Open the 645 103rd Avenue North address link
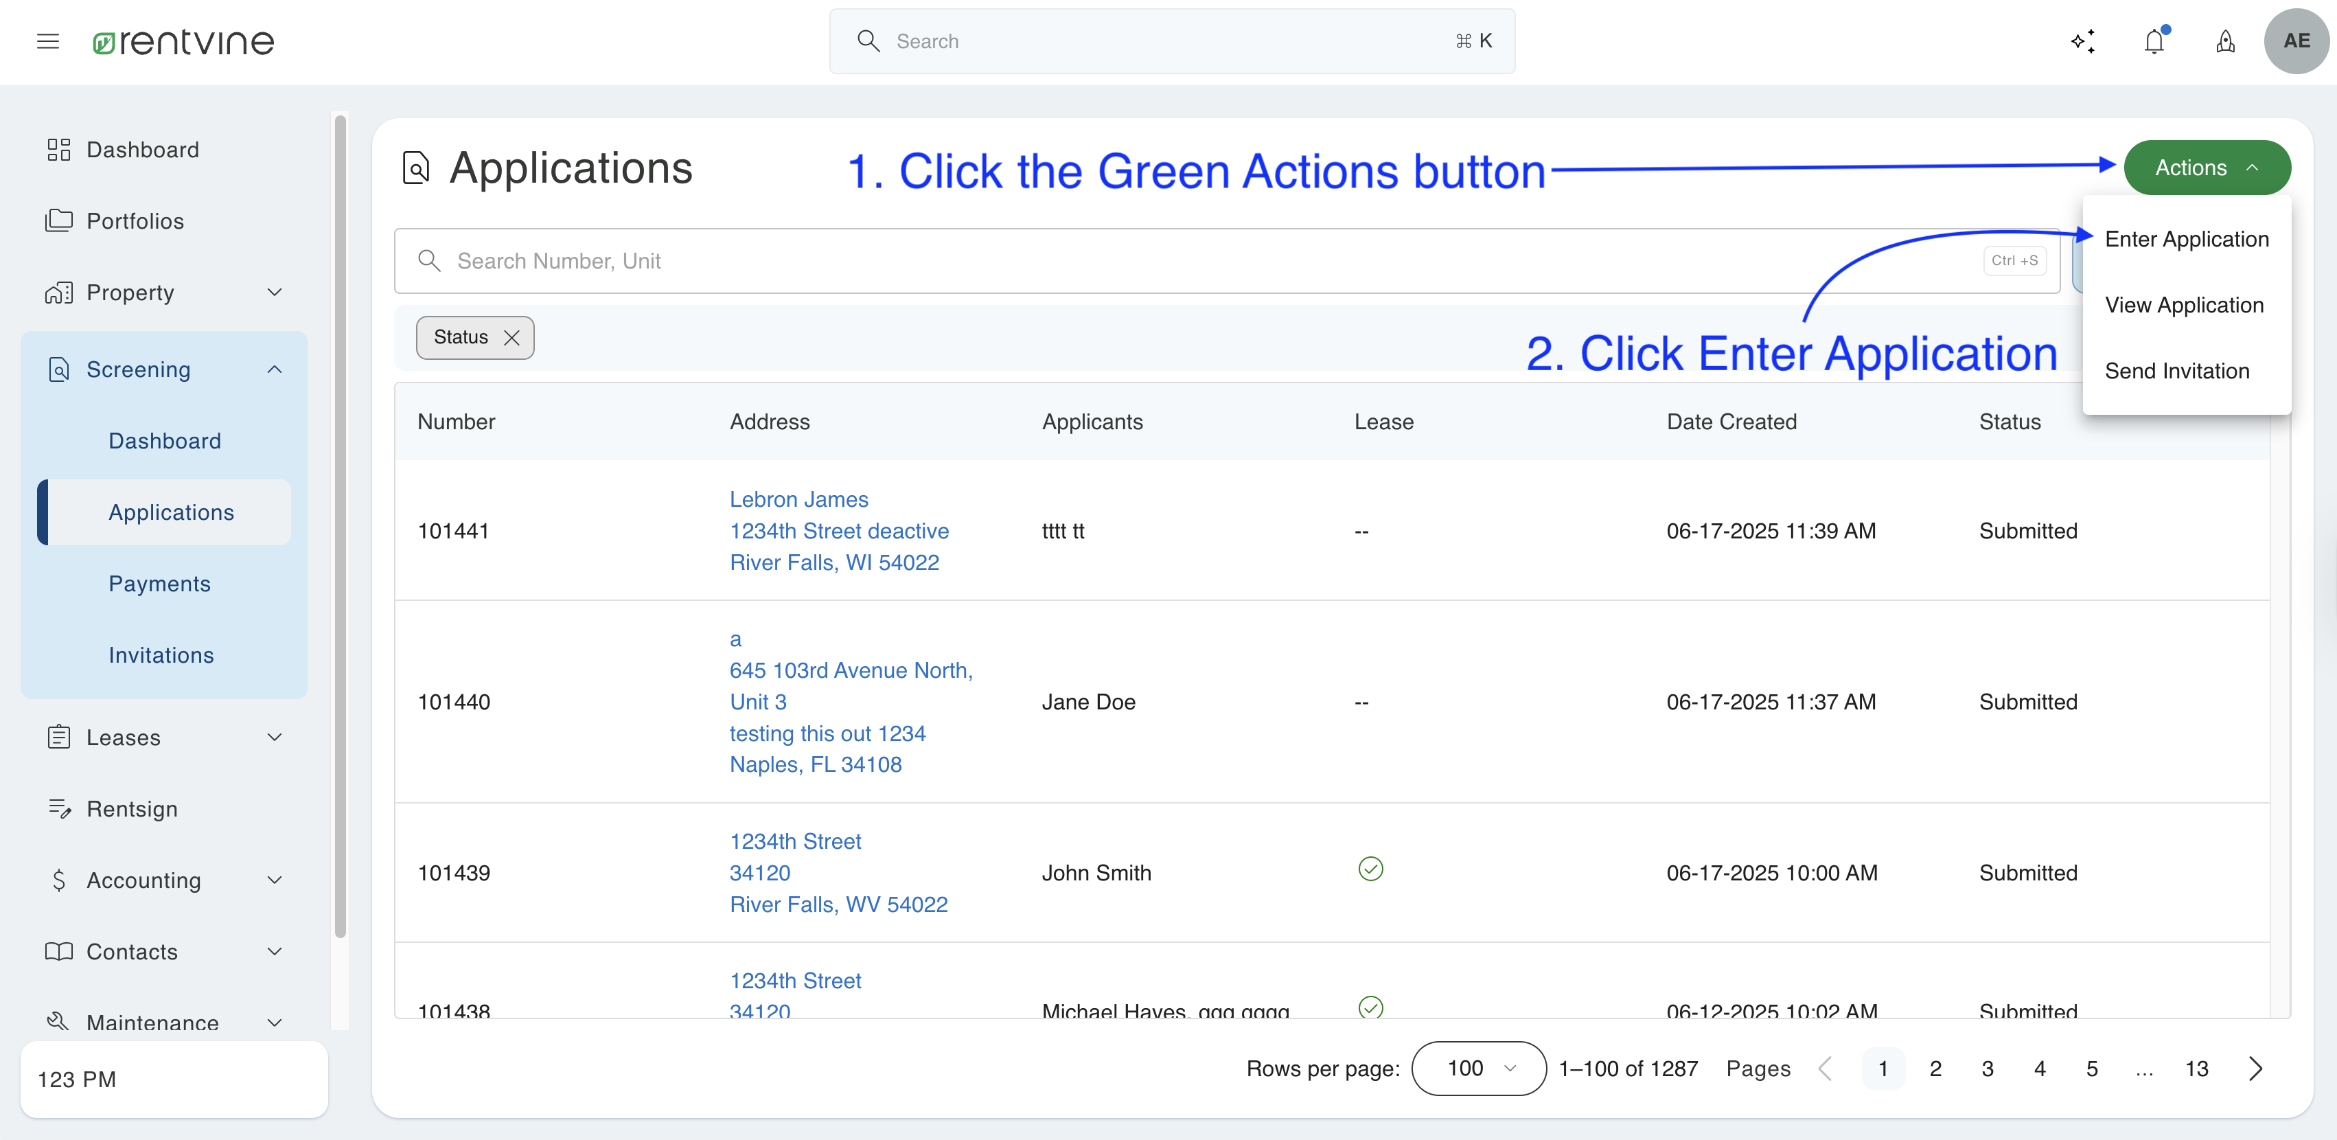Viewport: 2337px width, 1140px height. [851, 702]
